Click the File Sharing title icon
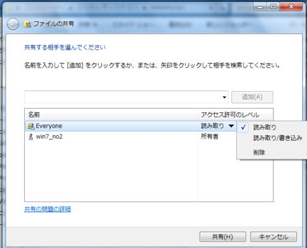The image size is (307, 248). [x=27, y=24]
